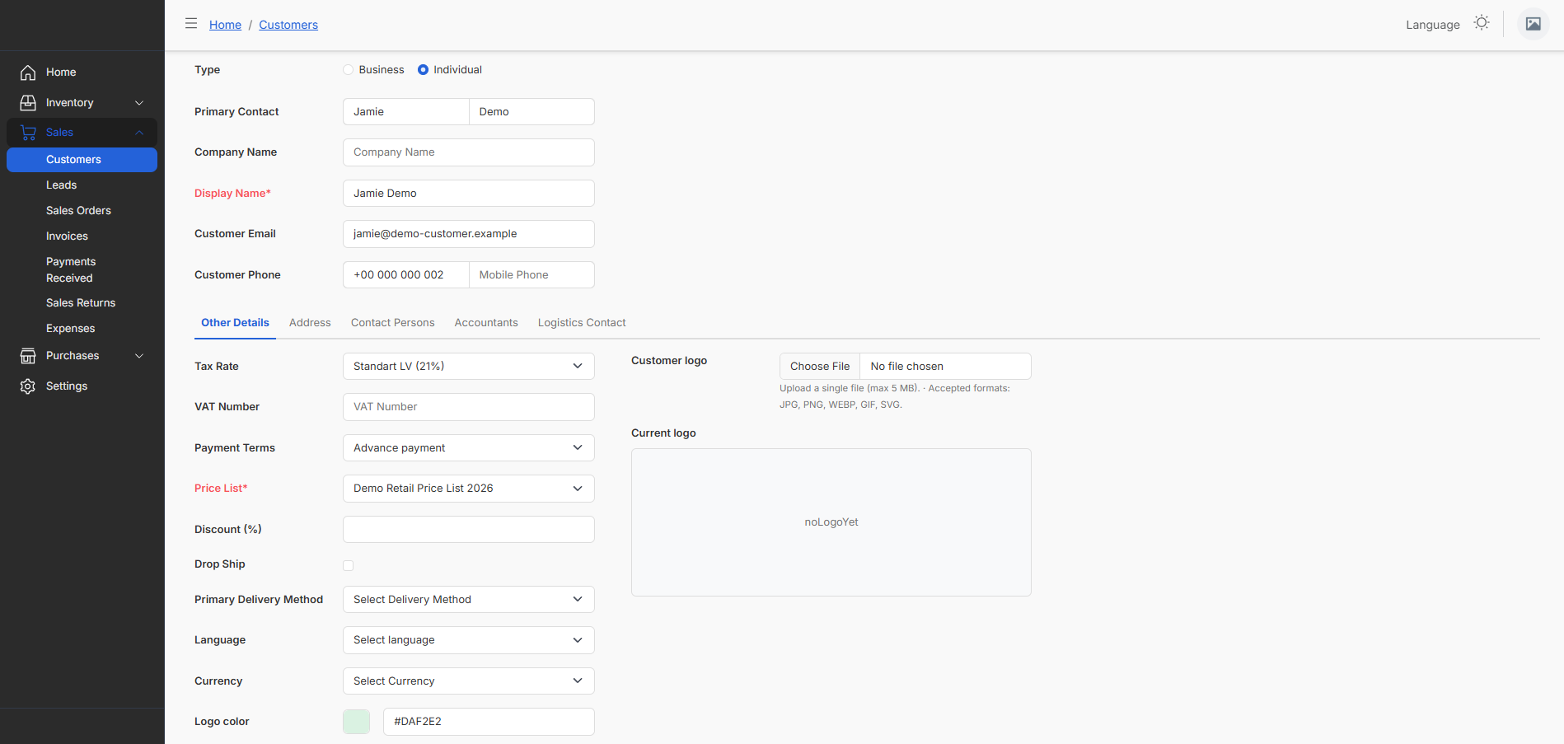Focus the VAT Number field
The width and height of the screenshot is (1564, 744).
click(x=469, y=407)
